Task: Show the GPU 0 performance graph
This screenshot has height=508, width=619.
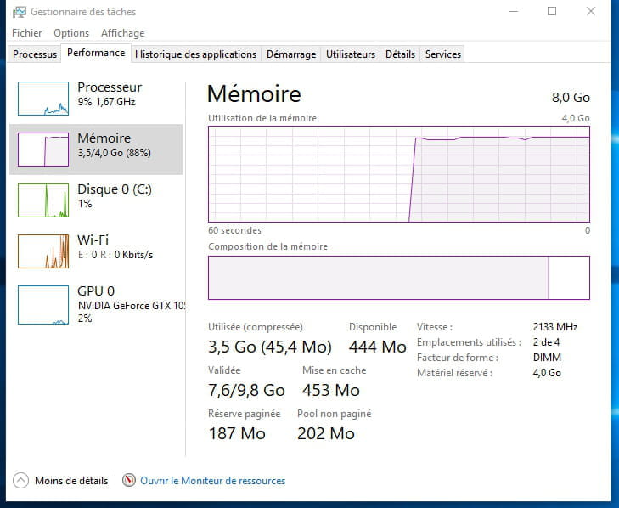Action: coord(43,304)
